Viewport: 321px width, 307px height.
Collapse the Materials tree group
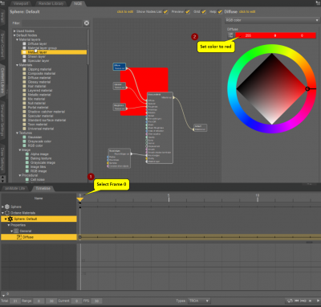click(x=18, y=65)
